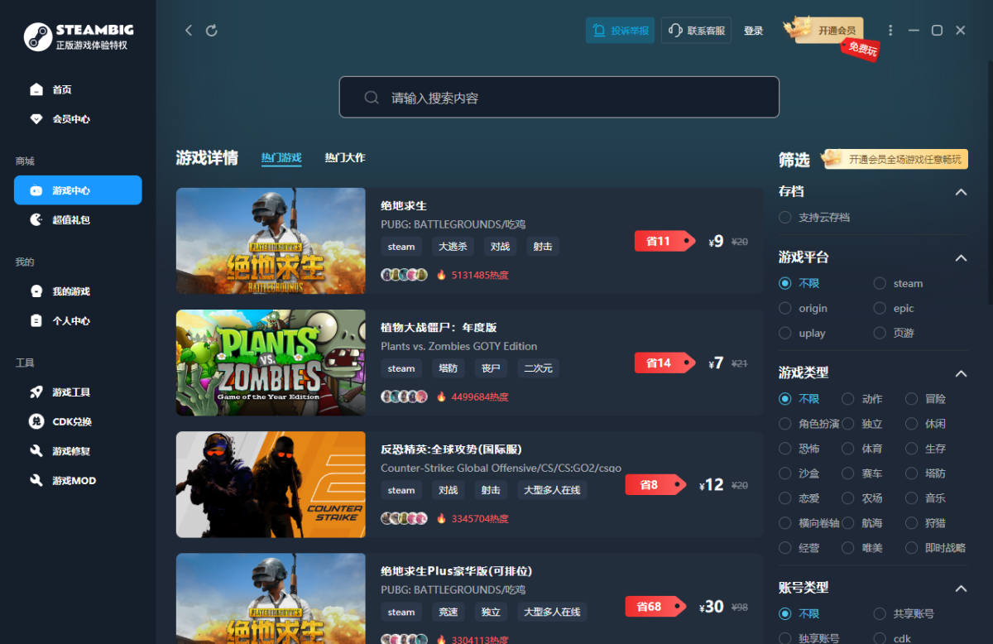Collapse the 游戏平台 filter section
Viewport: 993px width, 644px height.
pos(961,258)
